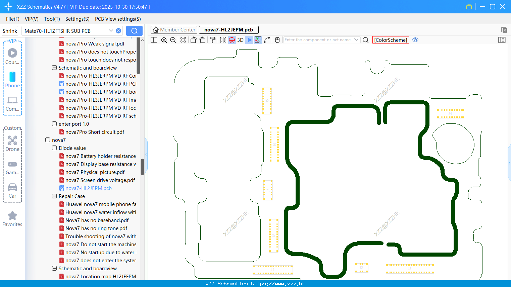The height and width of the screenshot is (287, 511).
Task: Open Nova7 has no baseband.pdf
Action: point(94,220)
